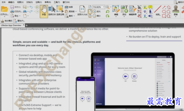Image resolution: width=184 pixels, height=111 pixels.
Task: Open the 编辑(E) menu
Action: [x=11, y=2]
